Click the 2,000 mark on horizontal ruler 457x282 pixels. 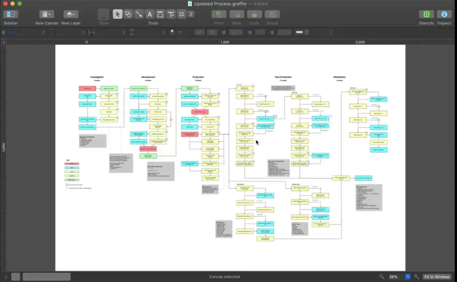pos(360,42)
